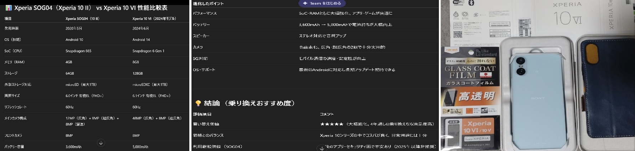Click the 5G対応 row label
The width and height of the screenshot is (635, 151).
[200, 59]
